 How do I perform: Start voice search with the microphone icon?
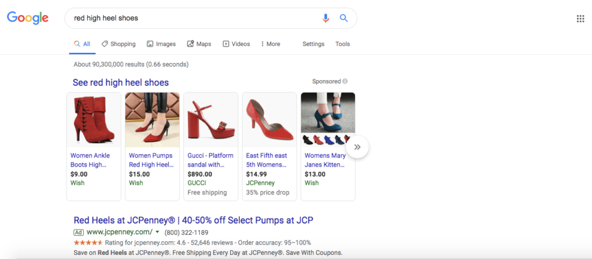pos(325,18)
